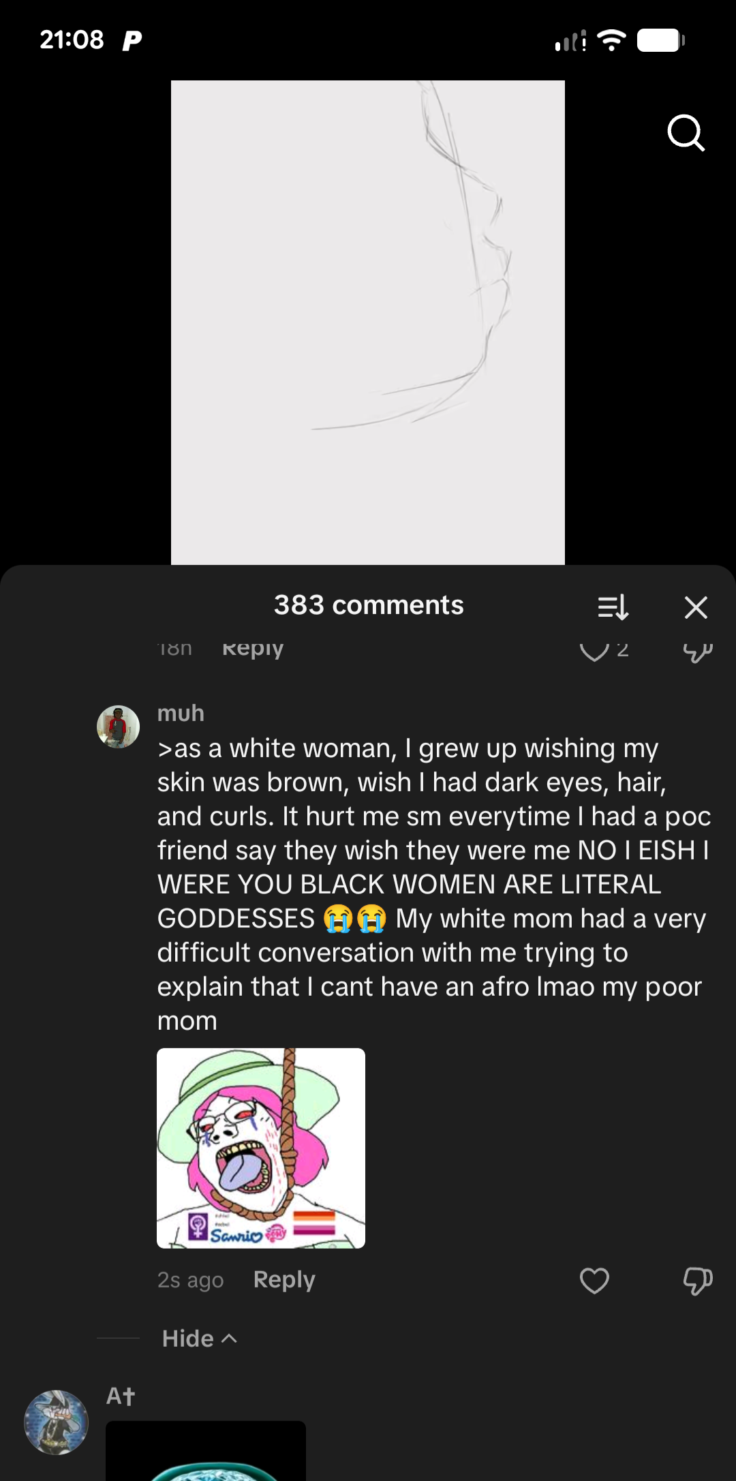Tap the muh username
The image size is (736, 1481).
181,713
